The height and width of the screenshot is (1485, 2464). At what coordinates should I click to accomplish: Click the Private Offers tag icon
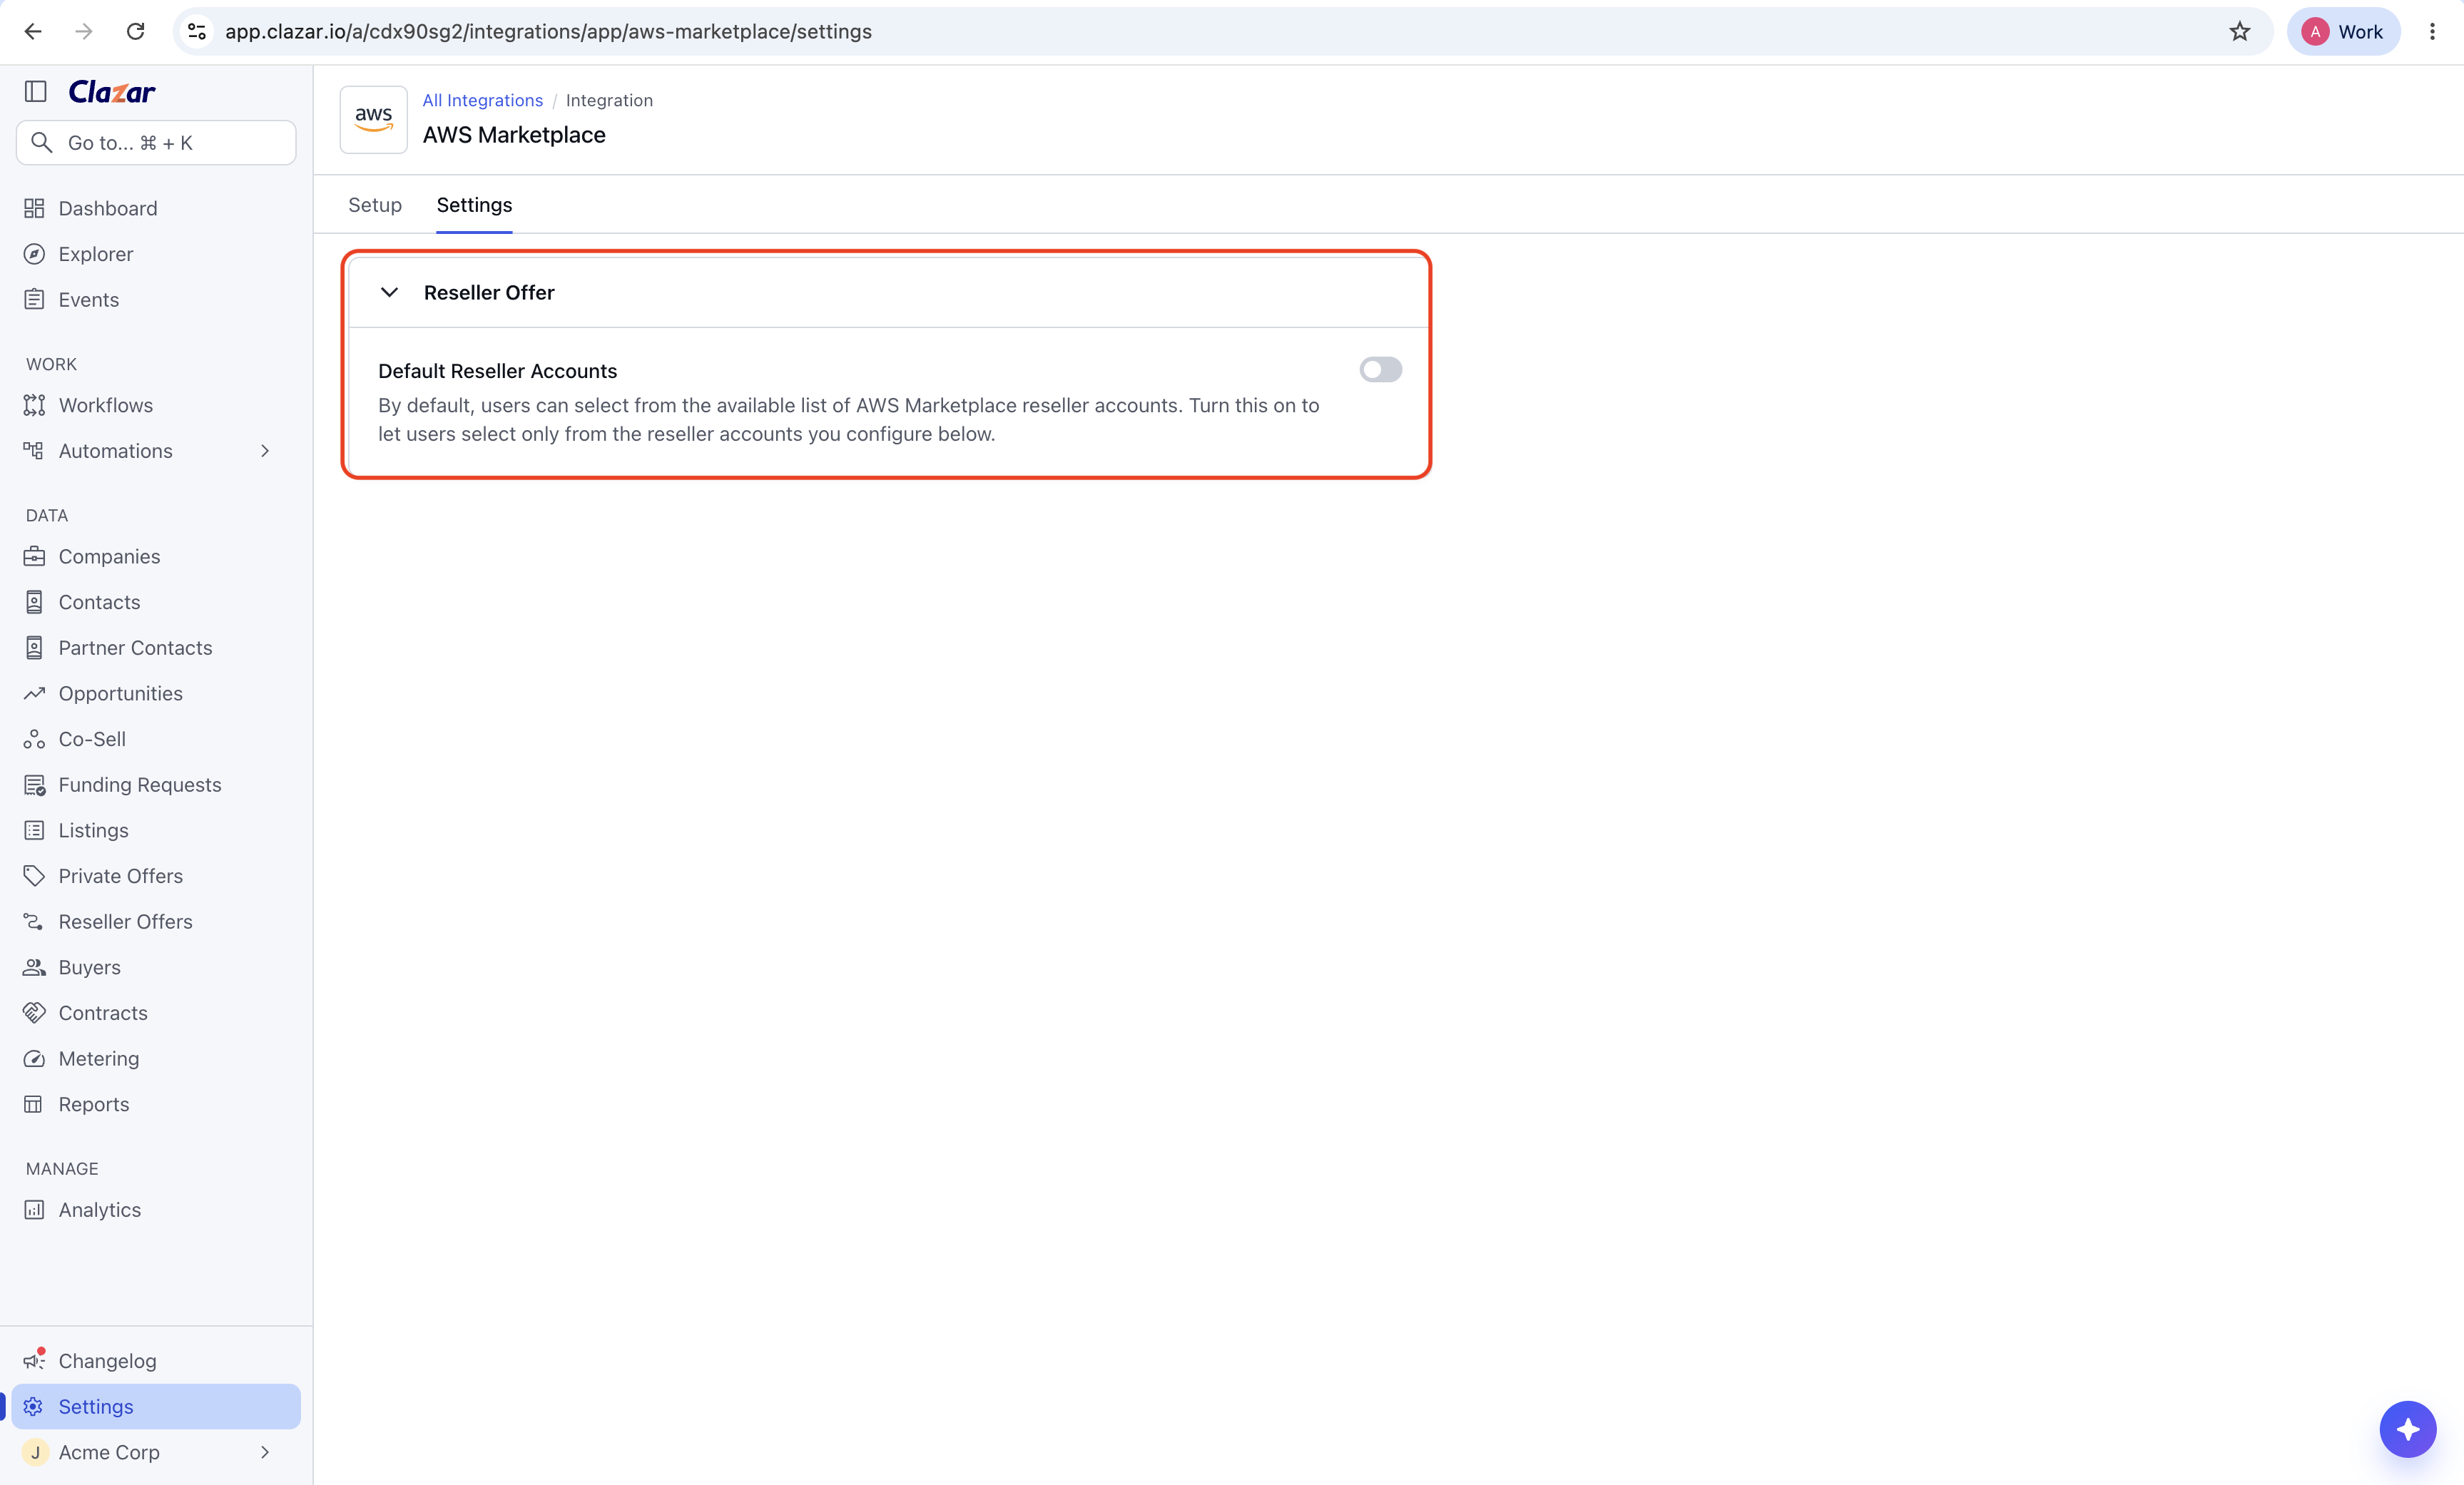(x=34, y=876)
